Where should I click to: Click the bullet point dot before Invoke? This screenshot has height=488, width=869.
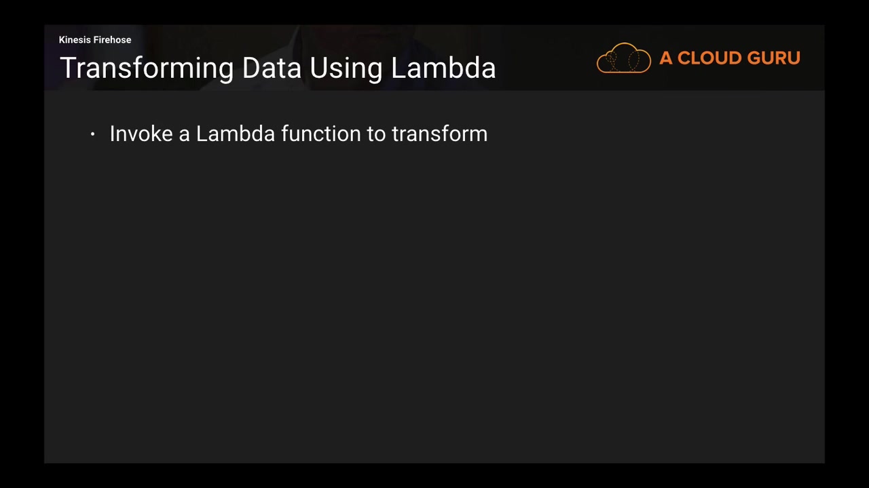(92, 135)
